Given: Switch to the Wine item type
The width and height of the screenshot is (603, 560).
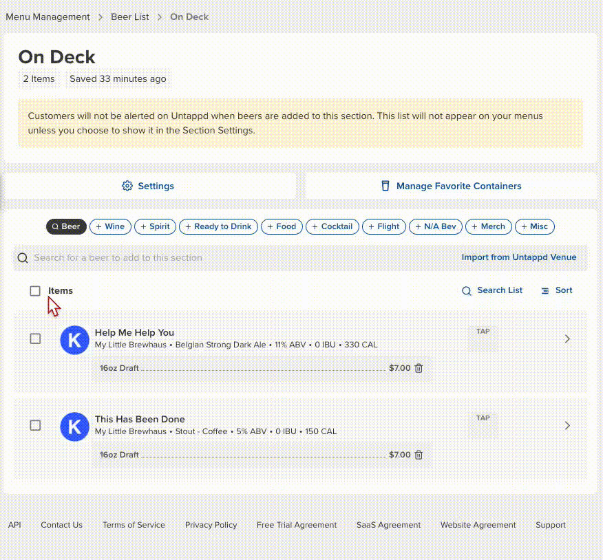Looking at the screenshot, I should [x=110, y=226].
